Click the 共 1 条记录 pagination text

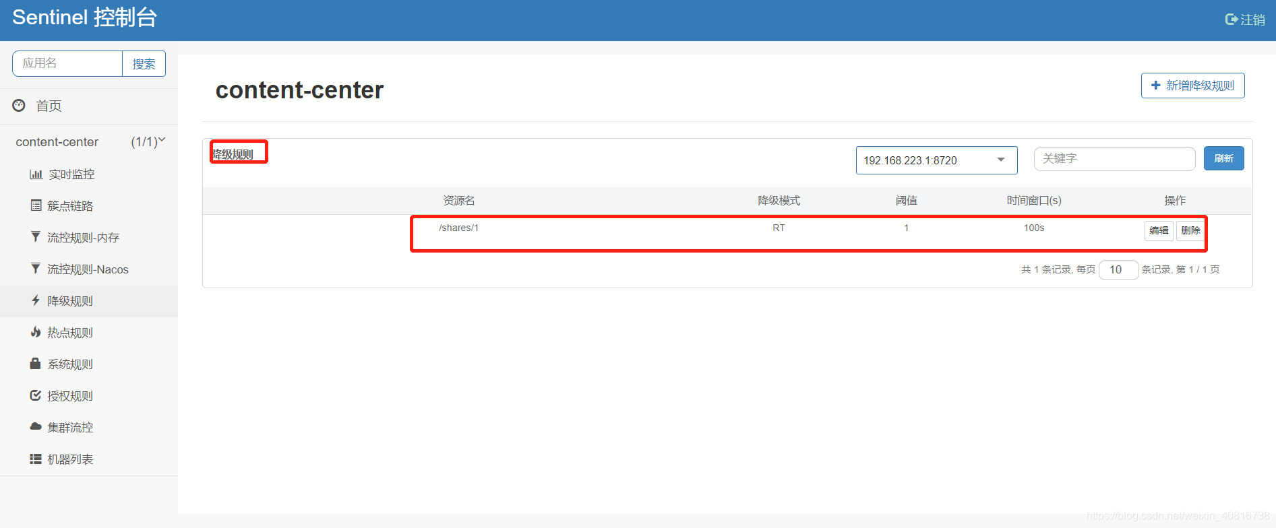point(1046,269)
